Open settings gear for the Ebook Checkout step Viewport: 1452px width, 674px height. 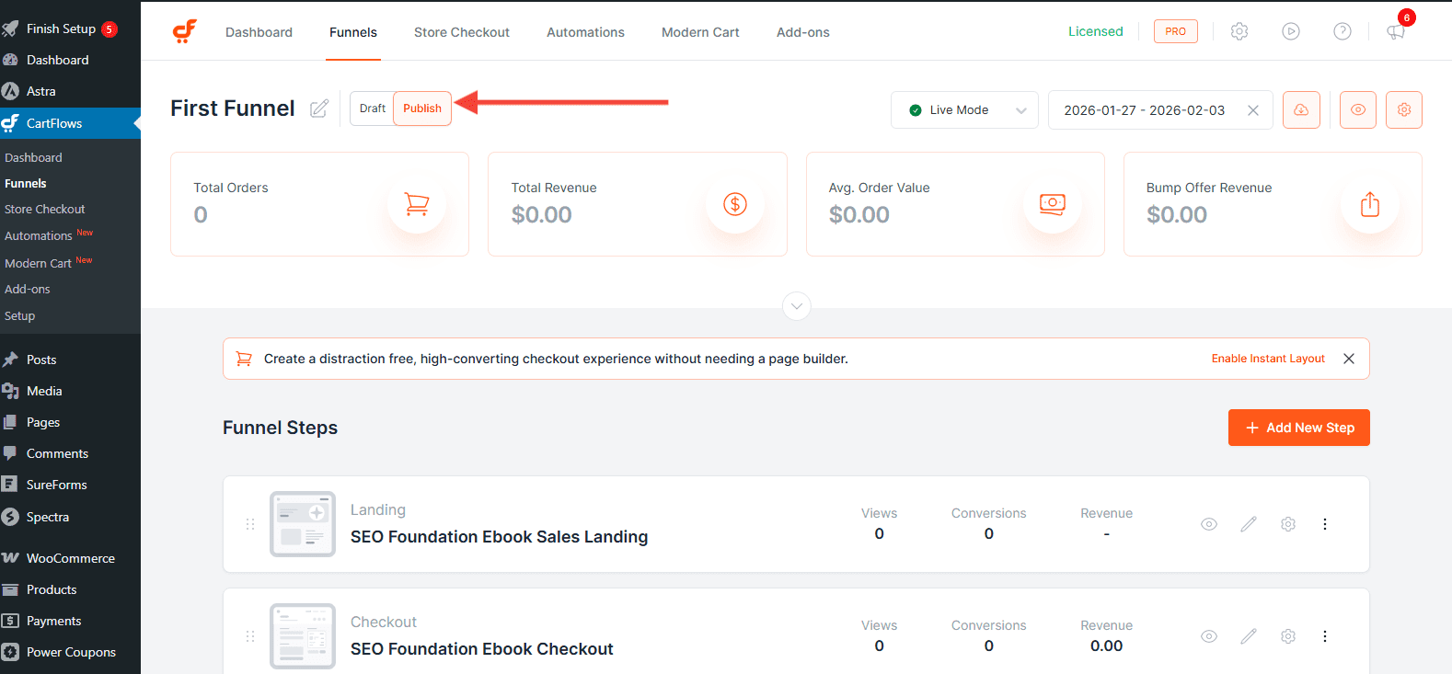(1288, 636)
